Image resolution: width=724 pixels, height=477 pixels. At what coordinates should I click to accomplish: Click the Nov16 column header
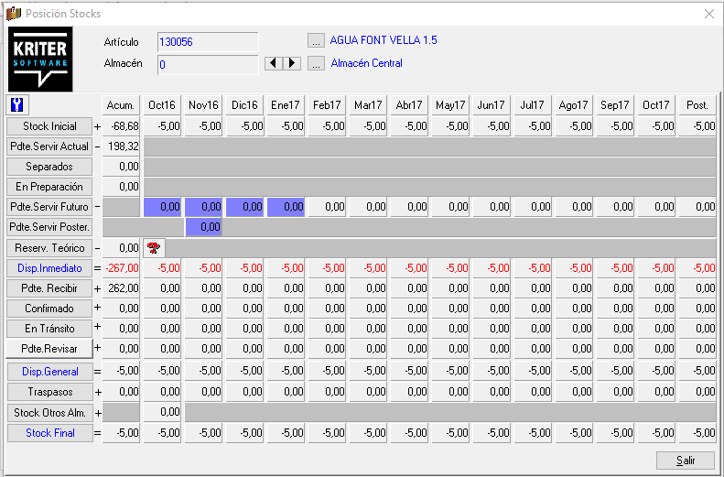click(203, 105)
